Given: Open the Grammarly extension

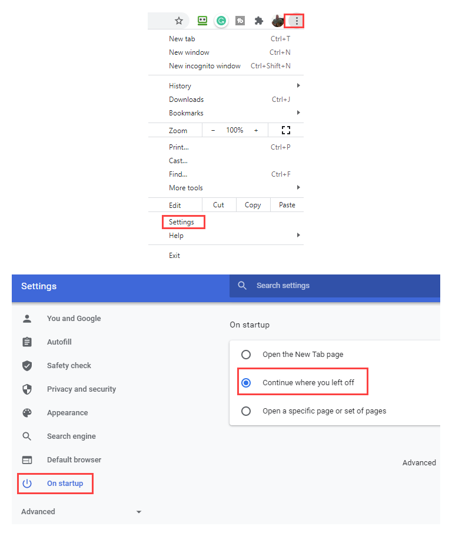Looking at the screenshot, I should [x=221, y=21].
